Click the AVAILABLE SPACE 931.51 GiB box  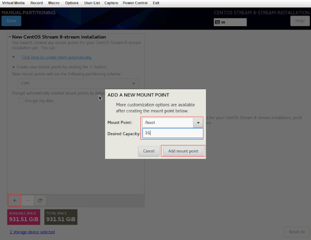[24, 217]
